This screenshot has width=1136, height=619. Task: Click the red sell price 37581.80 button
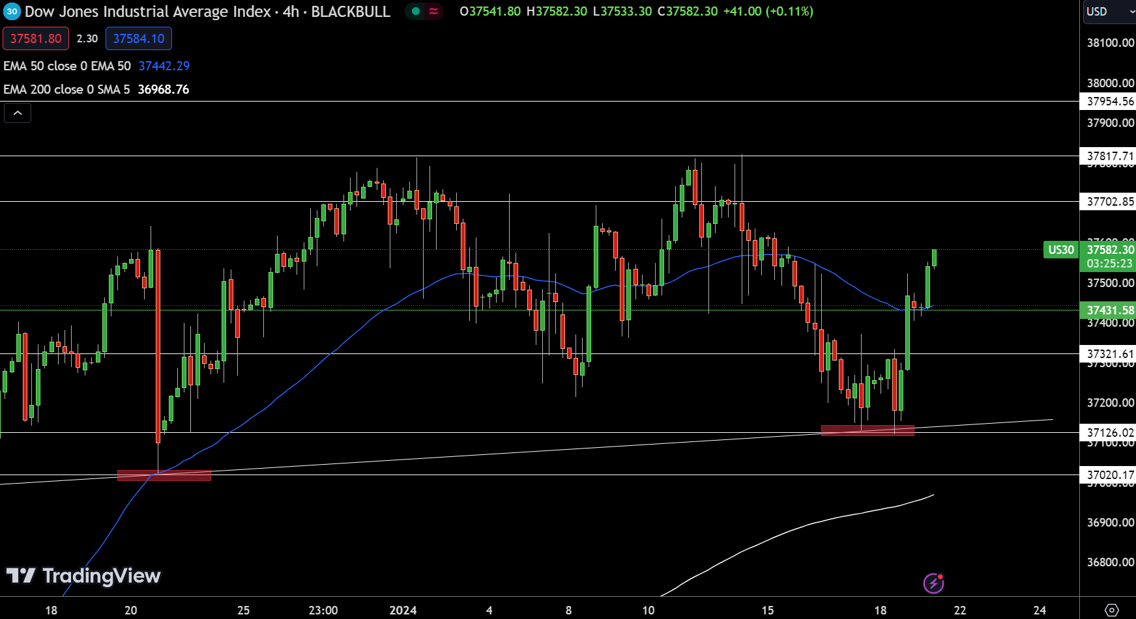(36, 38)
